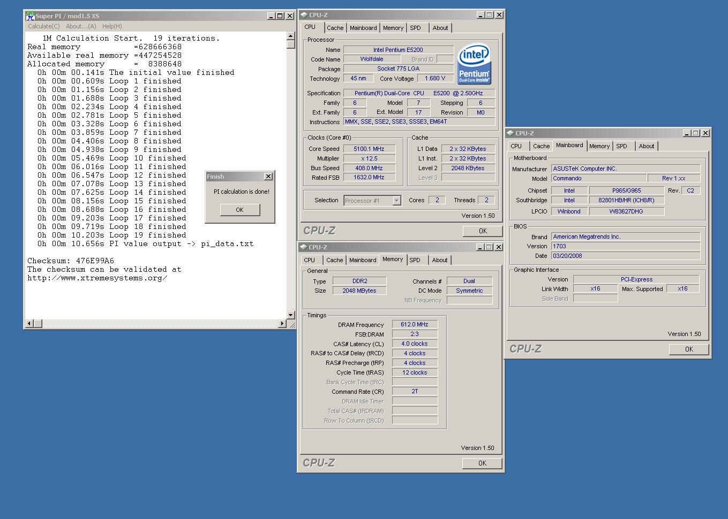Click OK in the CPU-Z Mainboard window
The height and width of the screenshot is (519, 728).
click(x=689, y=349)
